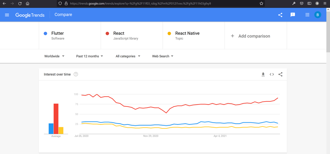This screenshot has height=154, width=330.
Task: Open the Web Search type dropdown
Action: (x=163, y=56)
